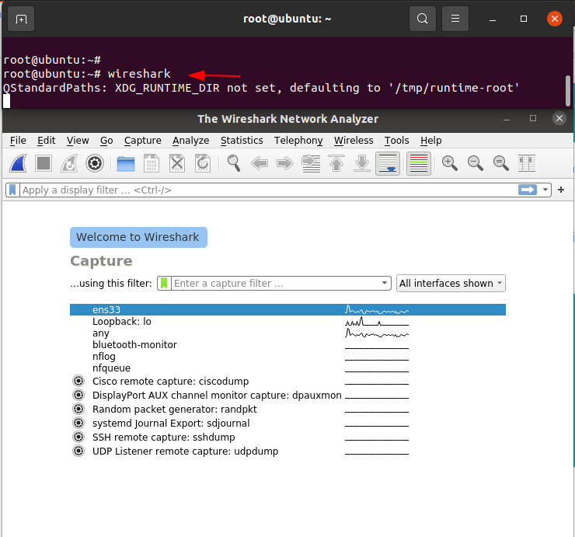The height and width of the screenshot is (537, 575).
Task: Zoom in on packet text
Action: (450, 163)
